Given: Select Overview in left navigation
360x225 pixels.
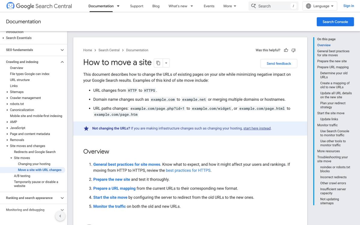Looking at the screenshot, I should tap(16, 68).
